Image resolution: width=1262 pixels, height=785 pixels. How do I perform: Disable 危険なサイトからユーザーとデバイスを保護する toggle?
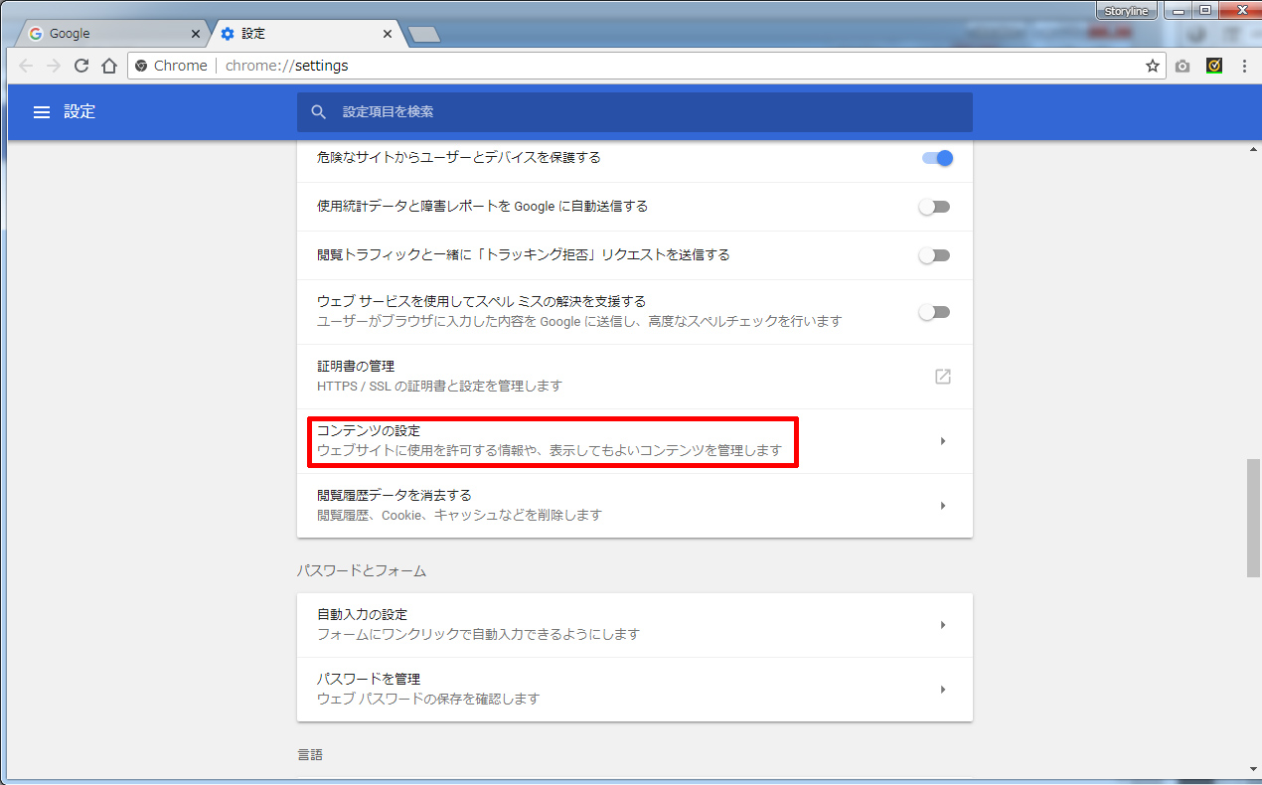tap(936, 158)
